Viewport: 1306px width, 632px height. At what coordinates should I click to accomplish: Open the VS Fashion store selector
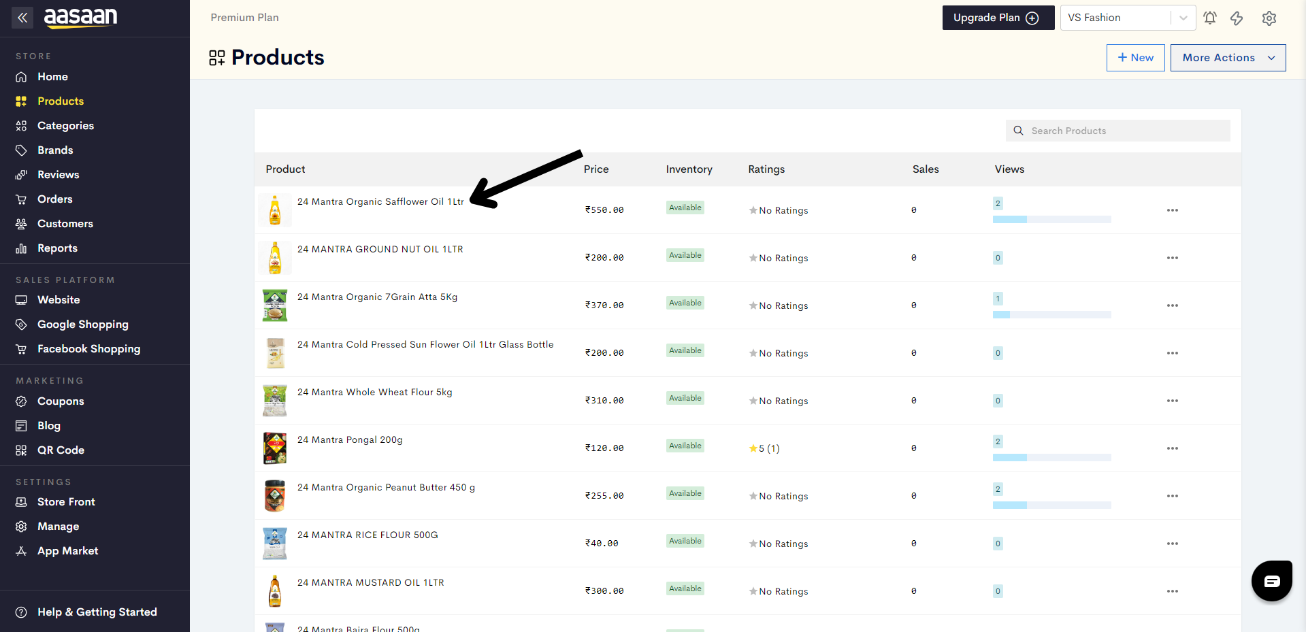[x=1128, y=18]
